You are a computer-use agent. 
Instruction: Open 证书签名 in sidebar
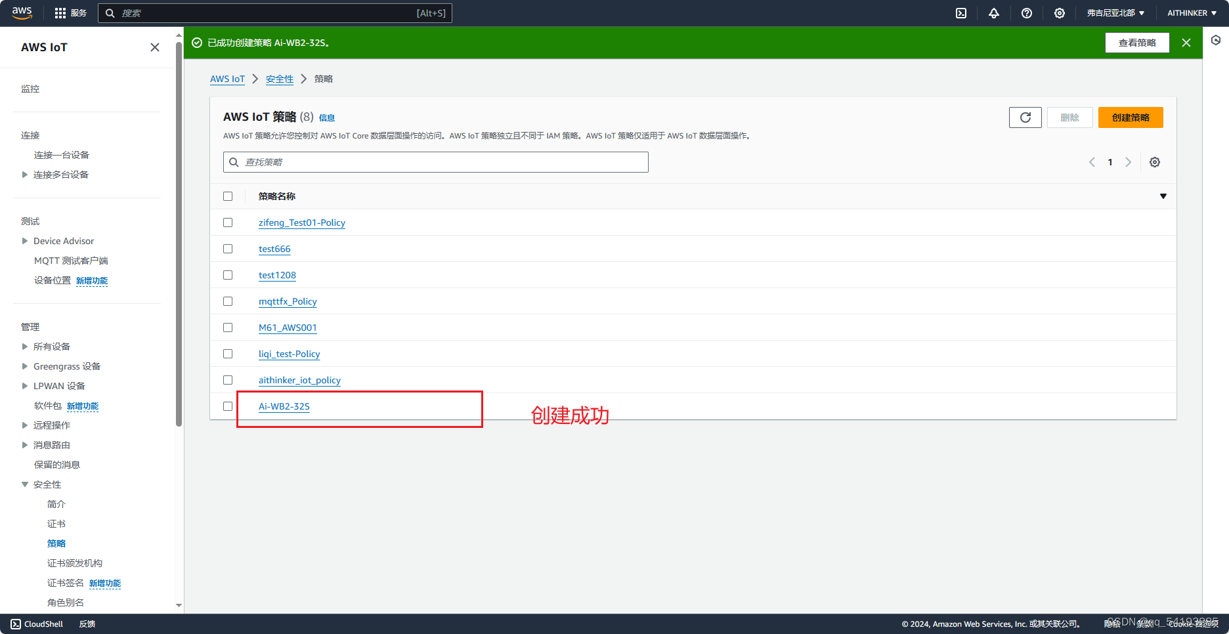coord(66,583)
